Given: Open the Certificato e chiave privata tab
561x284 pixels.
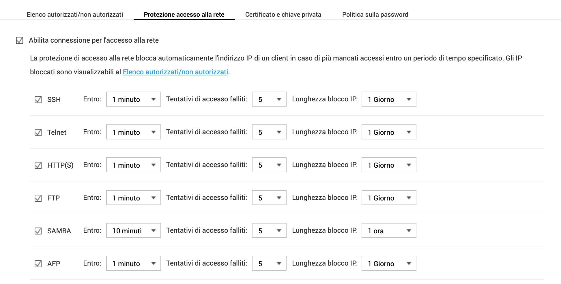Looking at the screenshot, I should pos(283,14).
